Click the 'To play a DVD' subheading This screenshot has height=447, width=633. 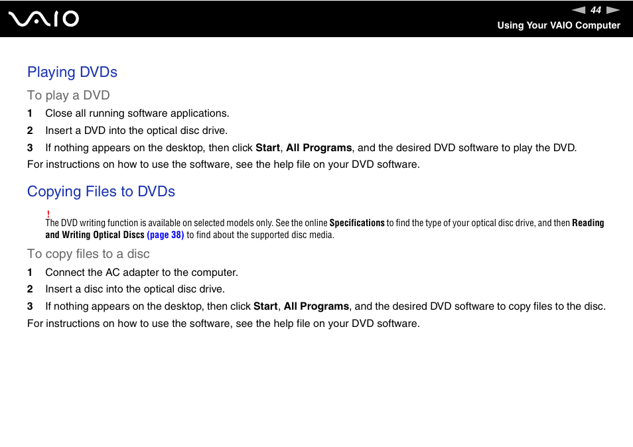click(x=68, y=96)
